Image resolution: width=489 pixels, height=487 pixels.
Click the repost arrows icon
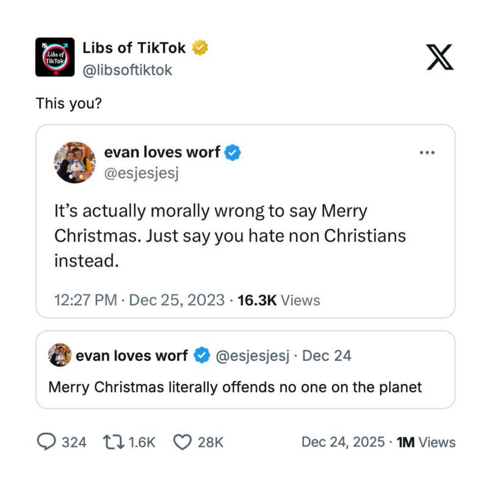coord(112,442)
